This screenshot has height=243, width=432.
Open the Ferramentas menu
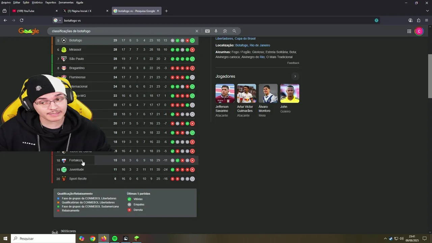pos(66,2)
